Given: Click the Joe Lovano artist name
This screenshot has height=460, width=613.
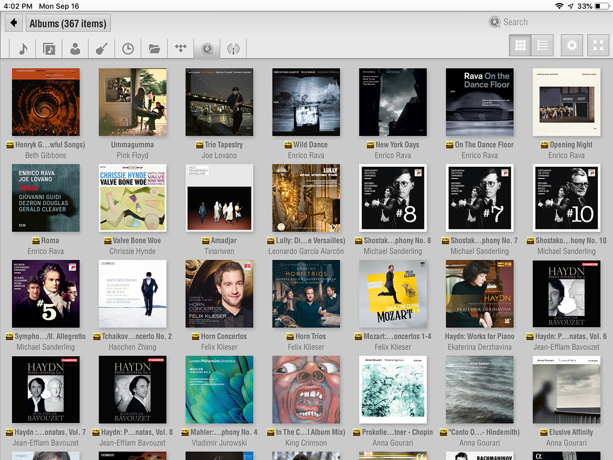Looking at the screenshot, I should point(219,155).
